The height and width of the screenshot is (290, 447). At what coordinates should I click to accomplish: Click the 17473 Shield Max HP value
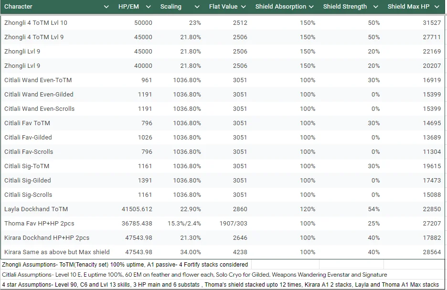(x=432, y=180)
